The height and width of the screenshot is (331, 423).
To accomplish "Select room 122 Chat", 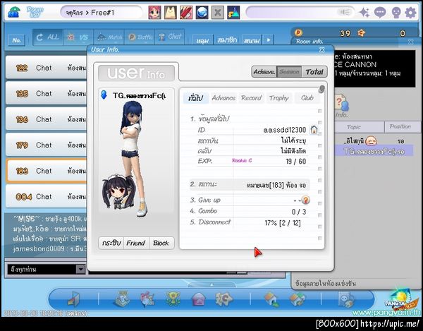I will point(47,68).
